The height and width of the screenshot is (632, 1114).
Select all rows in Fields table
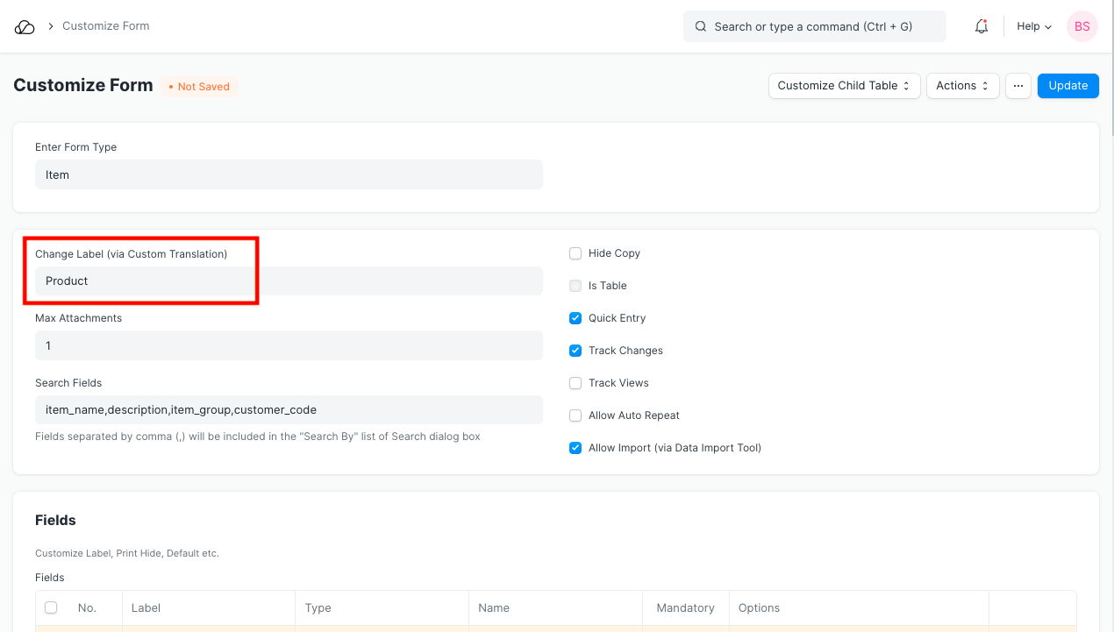[x=51, y=607]
